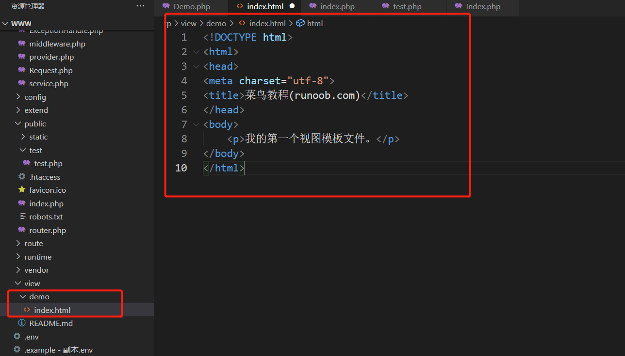Click the gear icon beside .env file
Screen dimensions: 625x356
[x=17, y=337]
